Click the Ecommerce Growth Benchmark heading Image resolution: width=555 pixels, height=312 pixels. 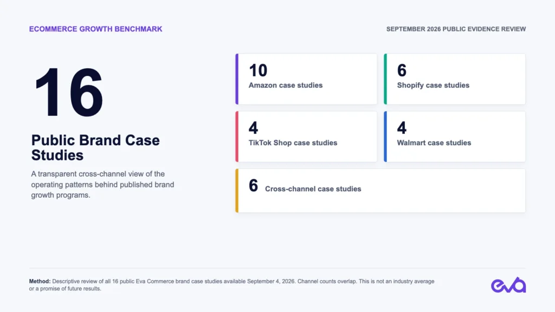pyautogui.click(x=95, y=29)
